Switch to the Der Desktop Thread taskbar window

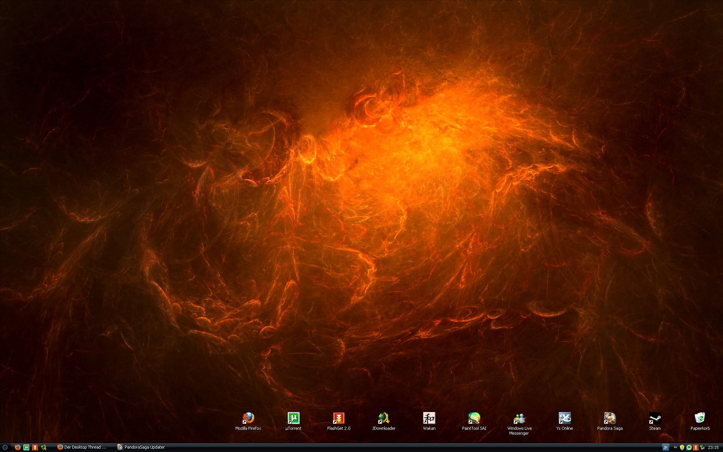coord(82,447)
